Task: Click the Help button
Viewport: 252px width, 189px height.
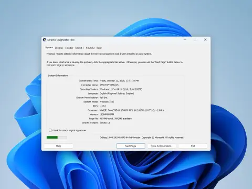Action: (58, 146)
